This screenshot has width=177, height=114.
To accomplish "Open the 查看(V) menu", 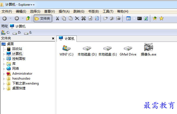I will pos(49,11).
